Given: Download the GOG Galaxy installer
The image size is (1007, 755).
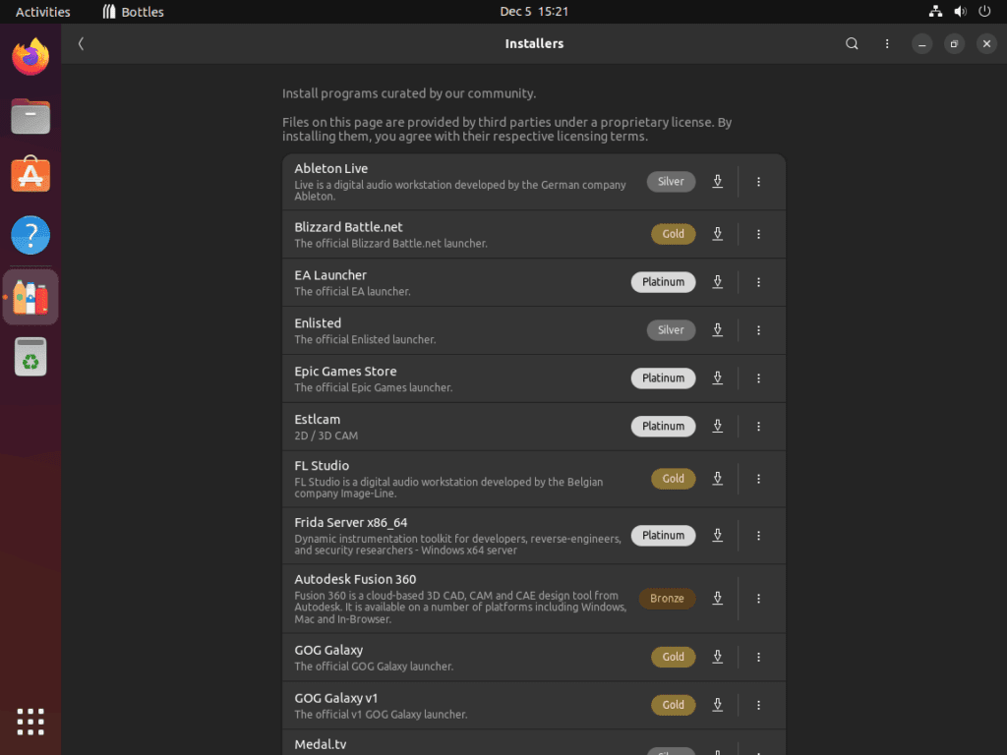Looking at the screenshot, I should (717, 657).
